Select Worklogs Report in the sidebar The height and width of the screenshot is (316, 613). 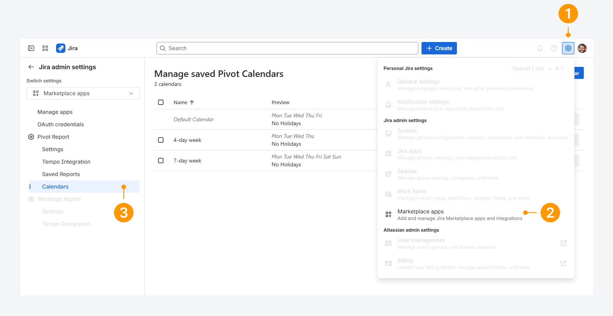tap(59, 199)
